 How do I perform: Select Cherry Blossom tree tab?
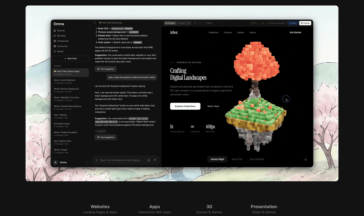[257, 159]
